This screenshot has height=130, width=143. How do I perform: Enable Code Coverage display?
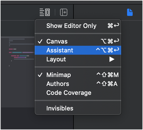pos(78,93)
